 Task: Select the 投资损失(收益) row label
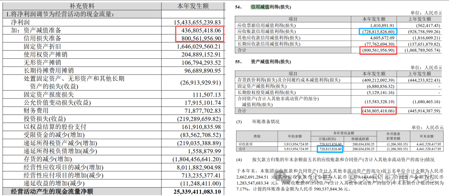tap(45, 119)
